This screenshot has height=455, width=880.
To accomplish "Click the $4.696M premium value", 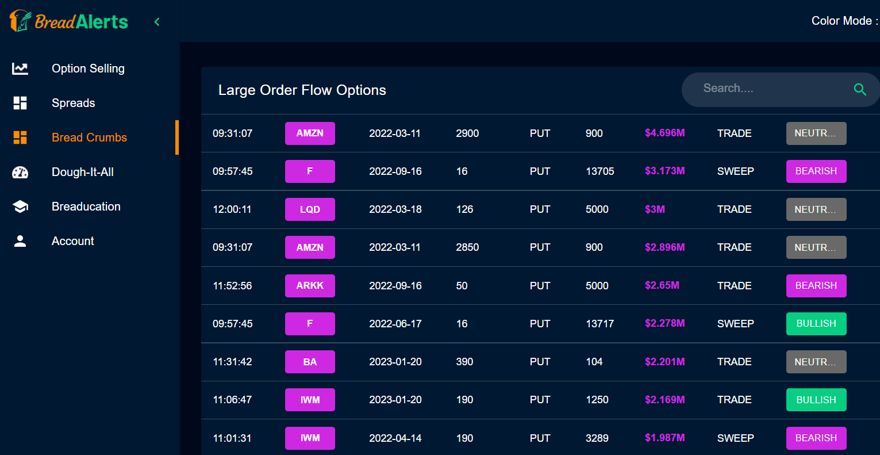I will [x=664, y=133].
